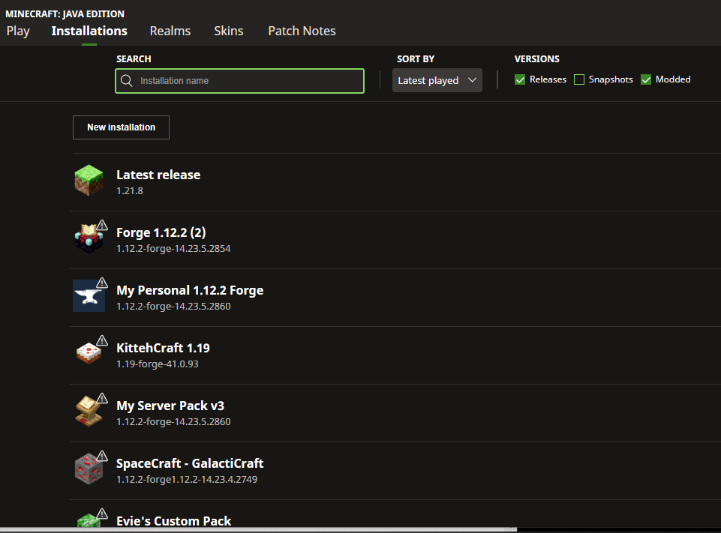This screenshot has height=533, width=721.
Task: Uncheck the Modded versions checkbox
Action: [646, 79]
